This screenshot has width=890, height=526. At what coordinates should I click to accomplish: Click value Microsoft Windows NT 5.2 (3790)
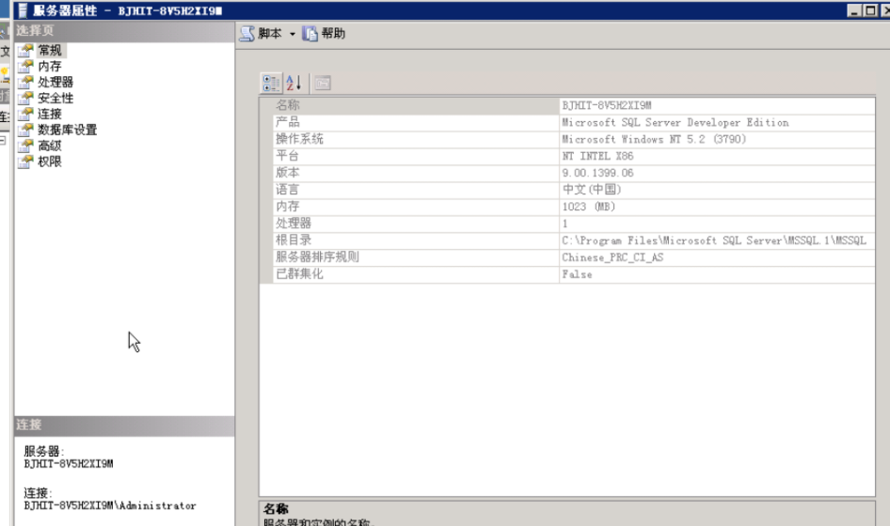tap(654, 139)
